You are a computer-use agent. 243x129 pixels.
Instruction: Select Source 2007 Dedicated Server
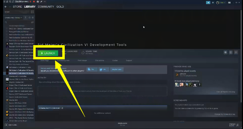[x=20, y=94]
